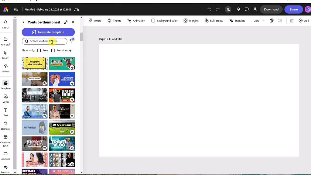The image size is (311, 175).
Task: Open the template filters with the badge
Action: coord(71,41)
